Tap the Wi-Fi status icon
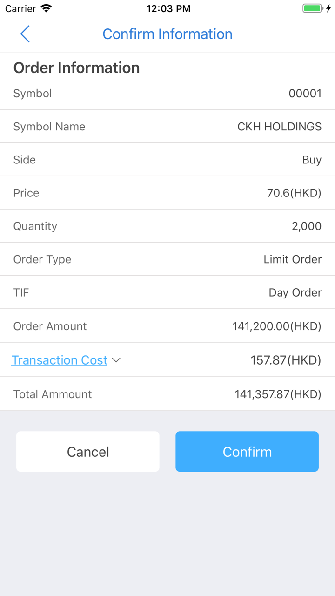335x596 pixels. pyautogui.click(x=46, y=8)
